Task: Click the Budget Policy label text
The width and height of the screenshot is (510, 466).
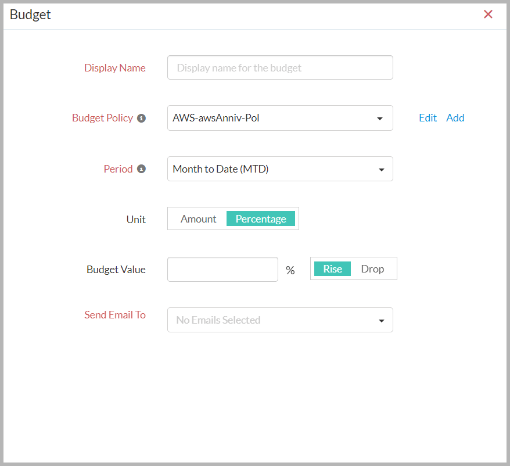Action: [102, 118]
